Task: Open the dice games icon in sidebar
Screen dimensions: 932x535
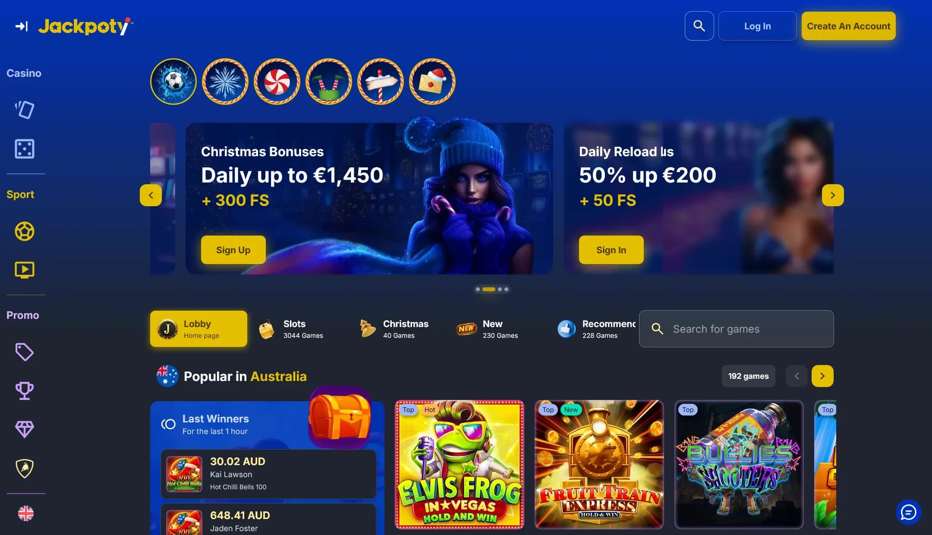Action: tap(25, 149)
